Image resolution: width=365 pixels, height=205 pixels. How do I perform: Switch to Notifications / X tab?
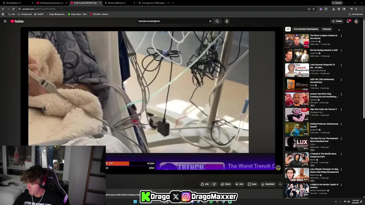tap(17, 3)
